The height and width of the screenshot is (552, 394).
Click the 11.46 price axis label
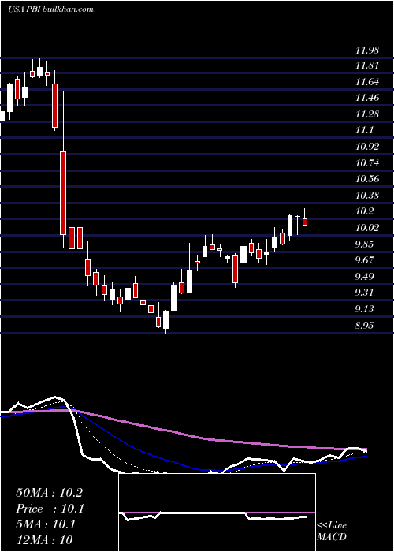367,98
